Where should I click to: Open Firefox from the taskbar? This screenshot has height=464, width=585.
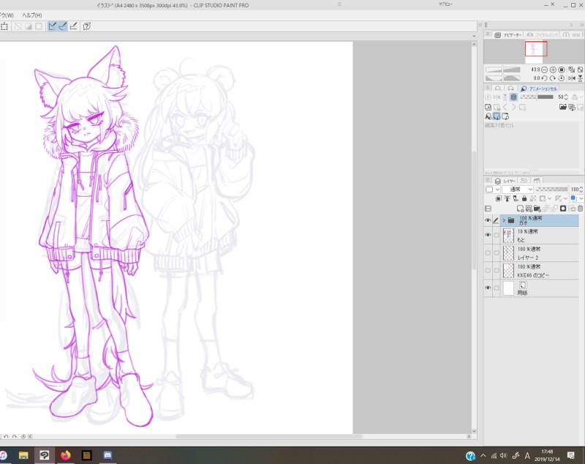[65, 455]
